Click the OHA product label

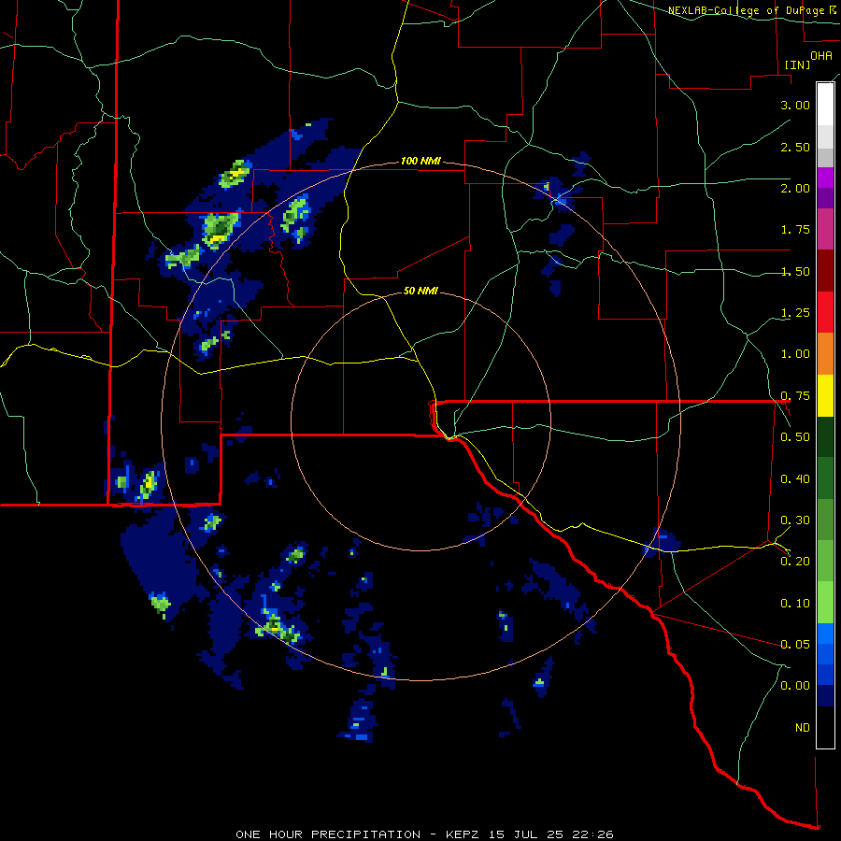(x=820, y=56)
